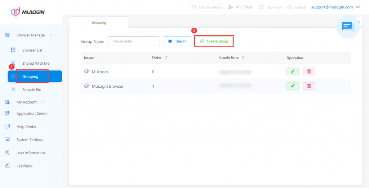The height and width of the screenshot is (188, 369).
Task: Edit the MuLogin Browser group
Action: (x=293, y=86)
